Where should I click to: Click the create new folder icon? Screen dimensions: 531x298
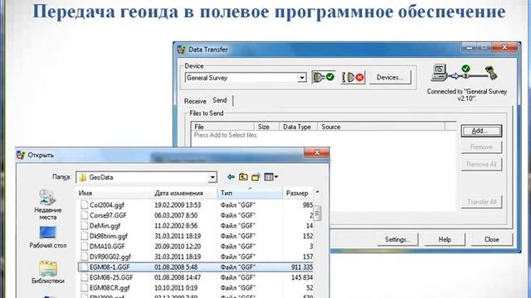[x=256, y=177]
